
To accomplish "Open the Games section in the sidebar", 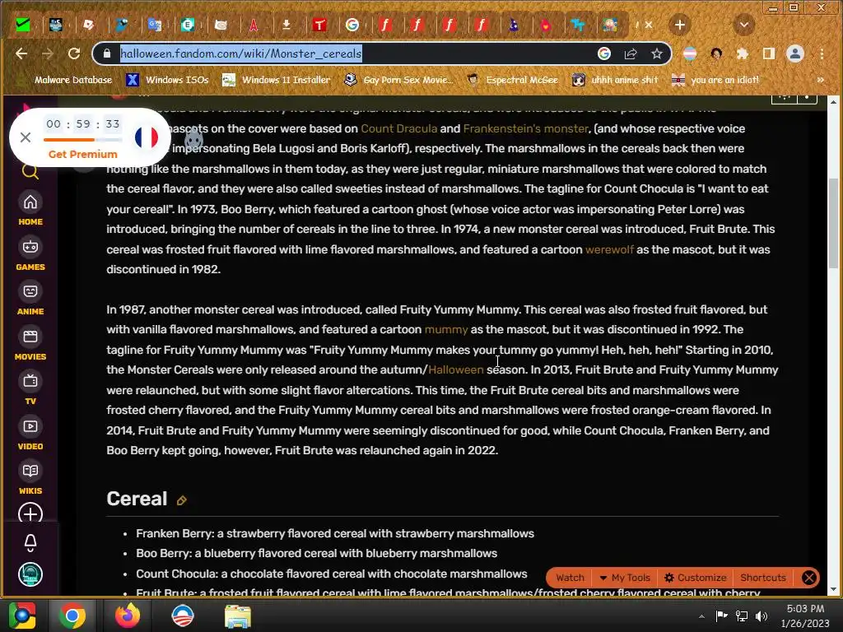I will tap(30, 253).
